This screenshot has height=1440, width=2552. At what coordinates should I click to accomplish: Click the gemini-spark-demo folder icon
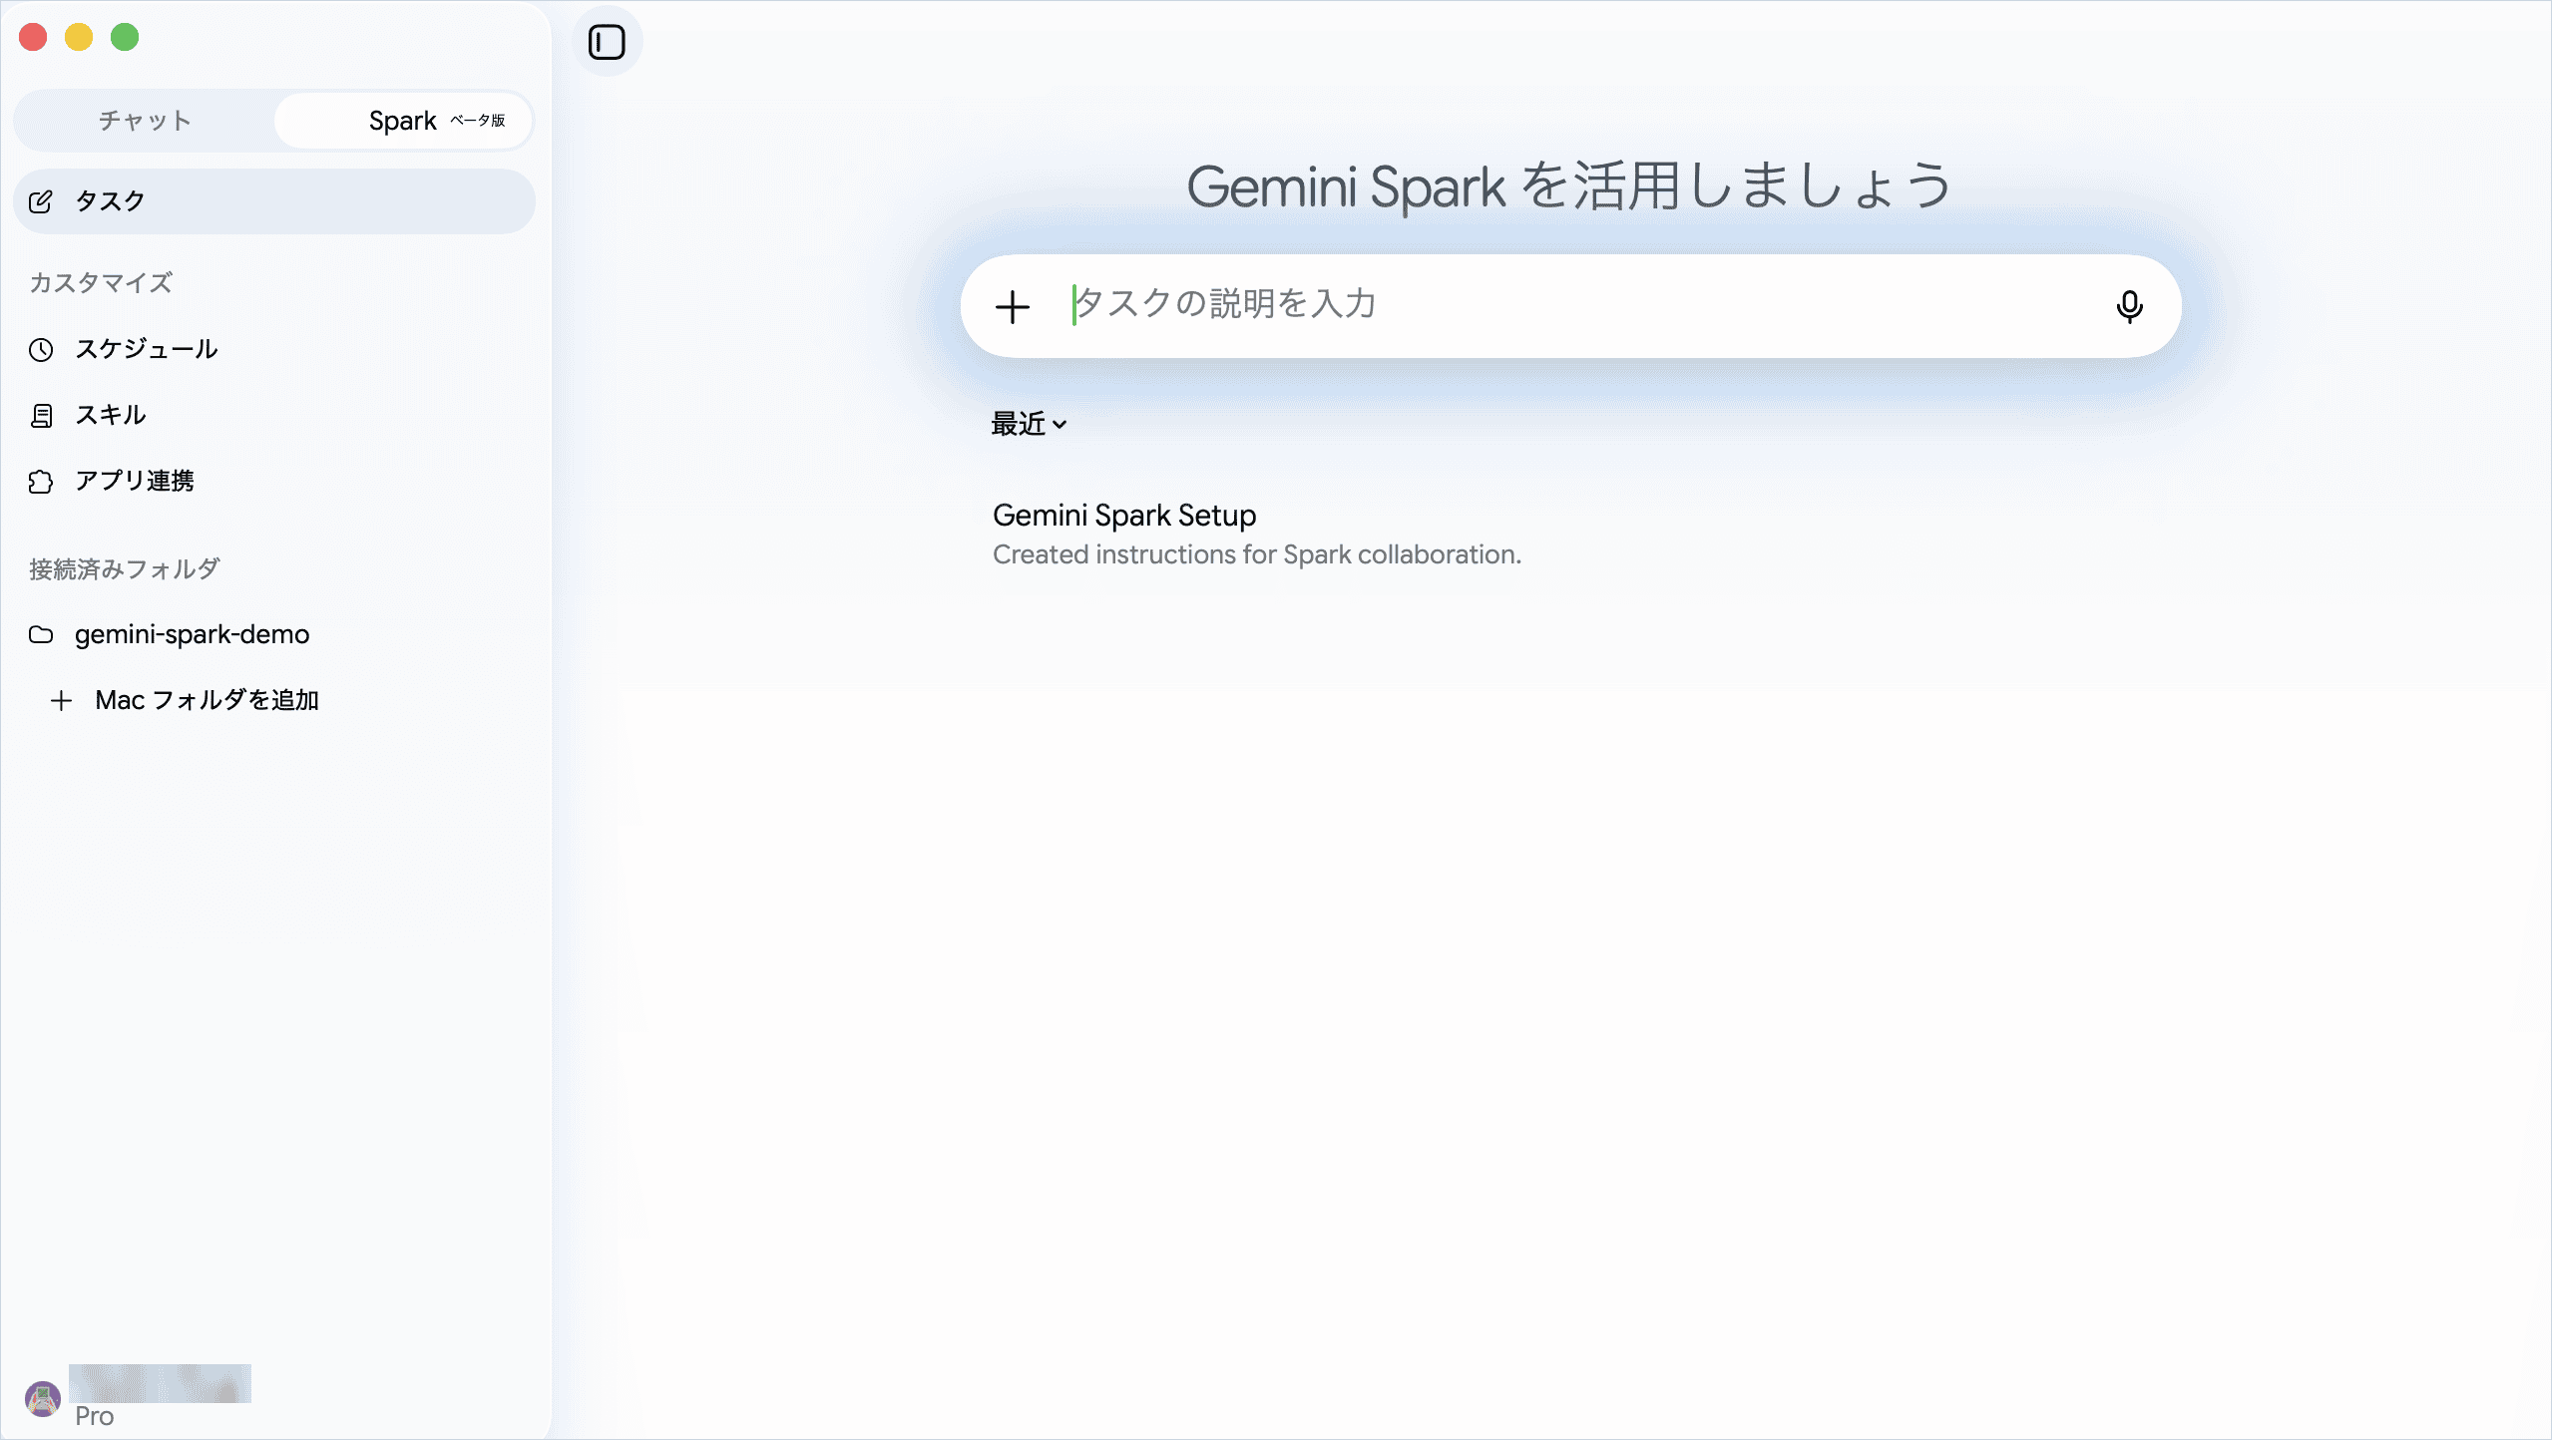click(x=41, y=634)
